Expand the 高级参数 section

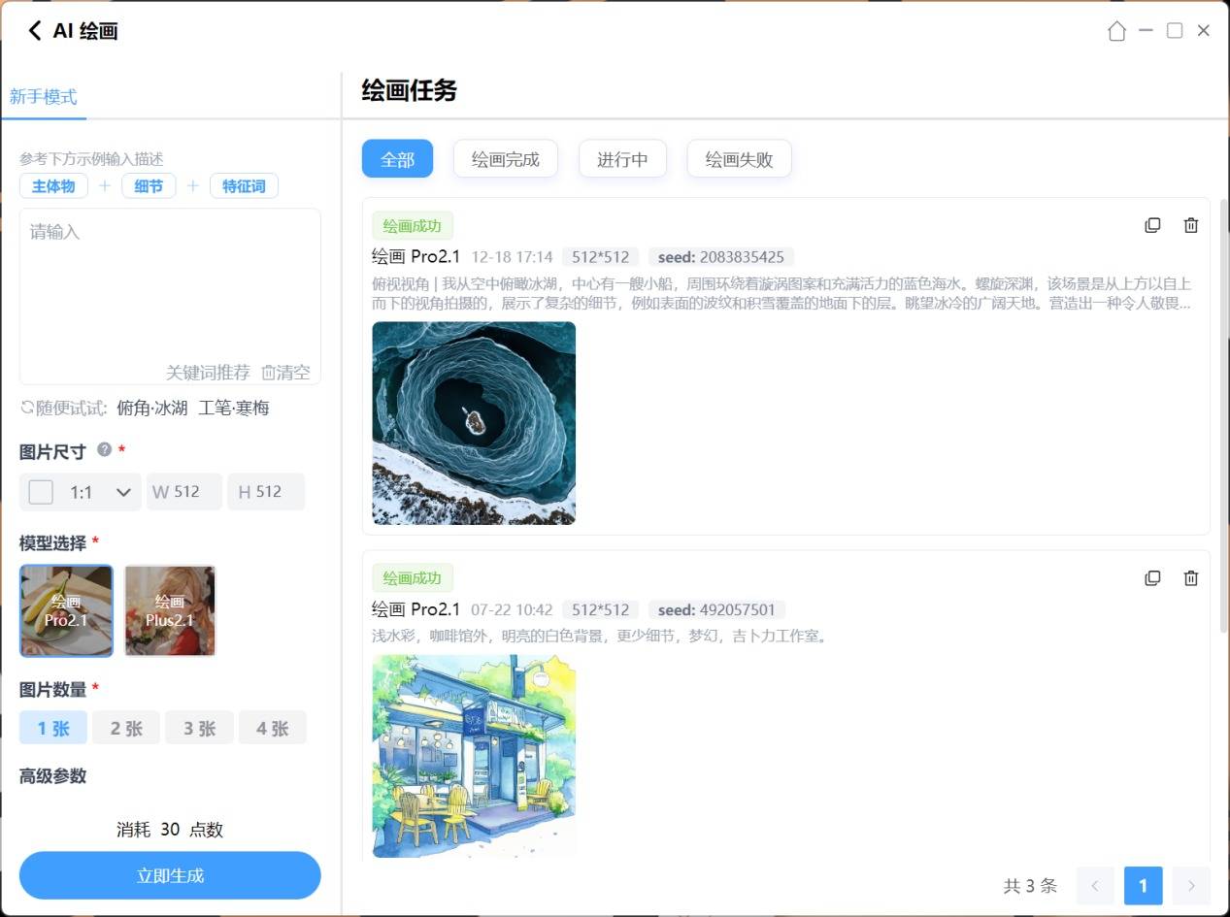[x=52, y=775]
